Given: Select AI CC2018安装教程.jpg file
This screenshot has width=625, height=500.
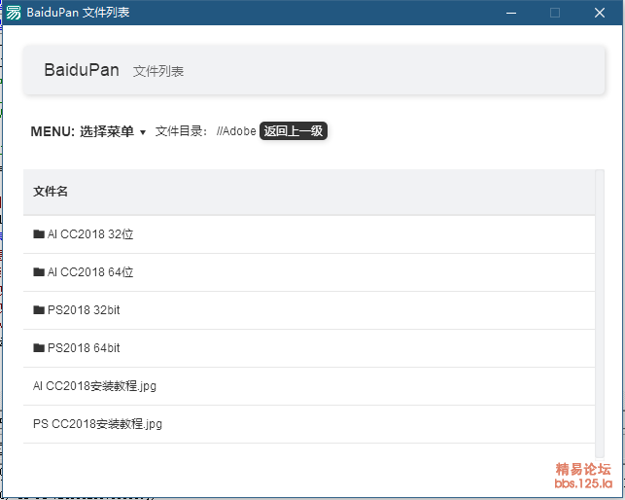Looking at the screenshot, I should (x=94, y=386).
